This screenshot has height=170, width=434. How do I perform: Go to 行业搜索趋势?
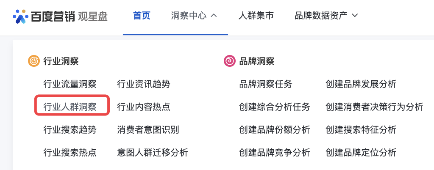coord(70,130)
